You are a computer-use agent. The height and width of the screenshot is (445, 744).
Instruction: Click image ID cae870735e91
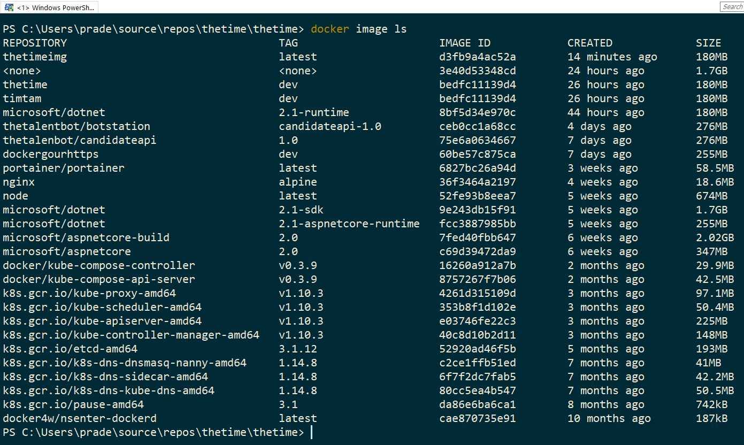478,418
